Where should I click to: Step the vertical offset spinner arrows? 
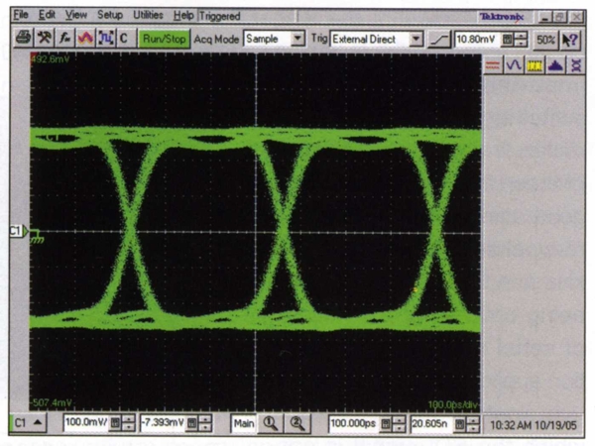(x=205, y=423)
